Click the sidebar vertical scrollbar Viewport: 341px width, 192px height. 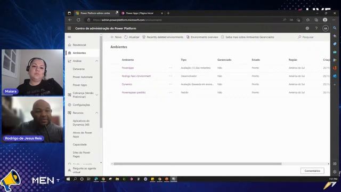101,82
